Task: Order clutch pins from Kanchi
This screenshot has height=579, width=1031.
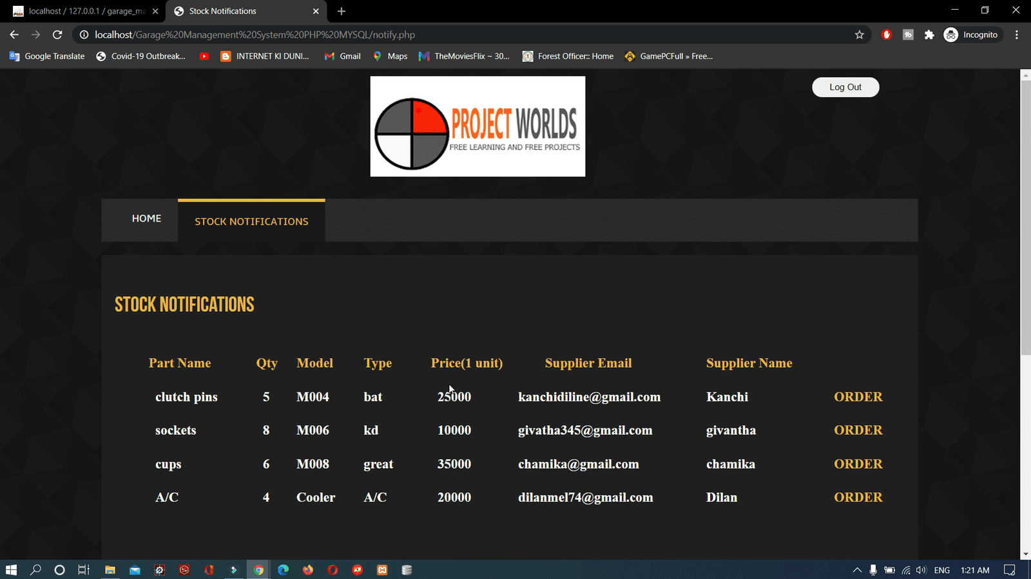Action: point(858,397)
